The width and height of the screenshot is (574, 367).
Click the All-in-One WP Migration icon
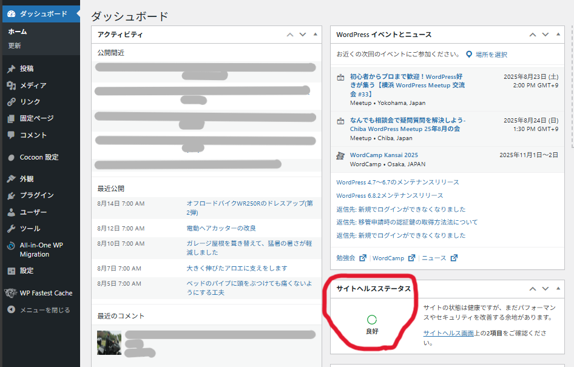[x=11, y=246]
